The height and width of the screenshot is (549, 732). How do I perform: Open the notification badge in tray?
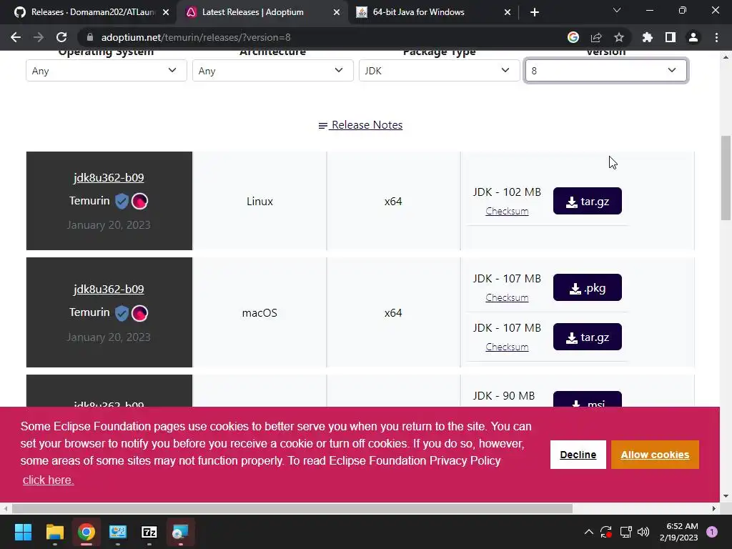(x=712, y=532)
